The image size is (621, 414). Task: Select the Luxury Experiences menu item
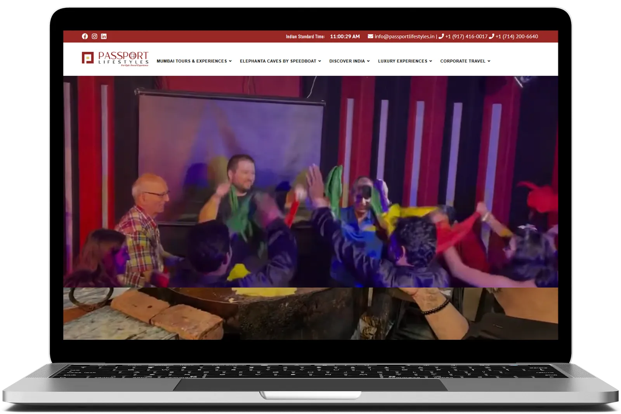tap(402, 61)
